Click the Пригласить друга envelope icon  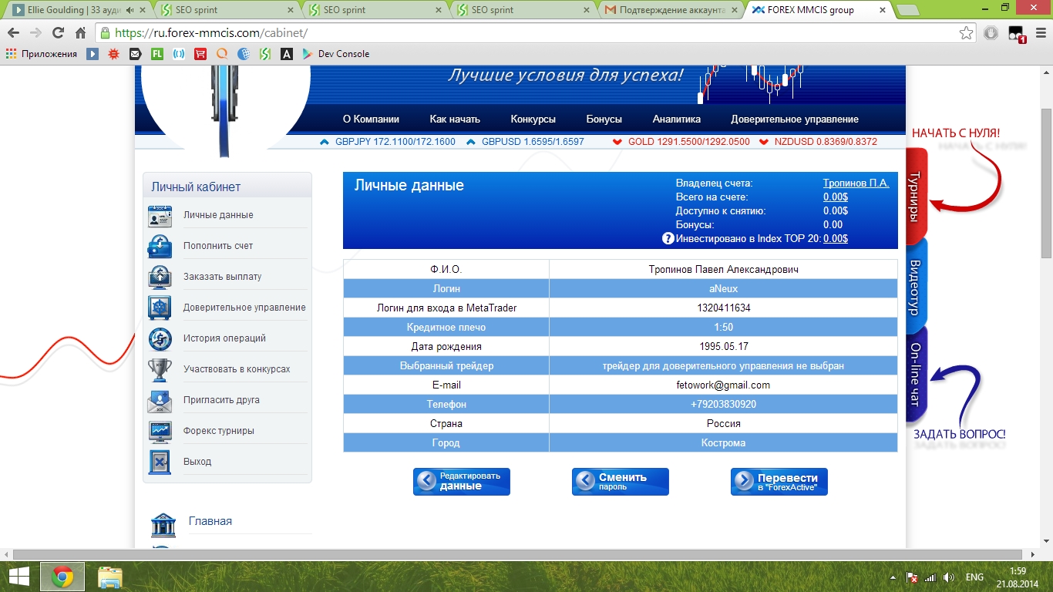click(x=160, y=401)
